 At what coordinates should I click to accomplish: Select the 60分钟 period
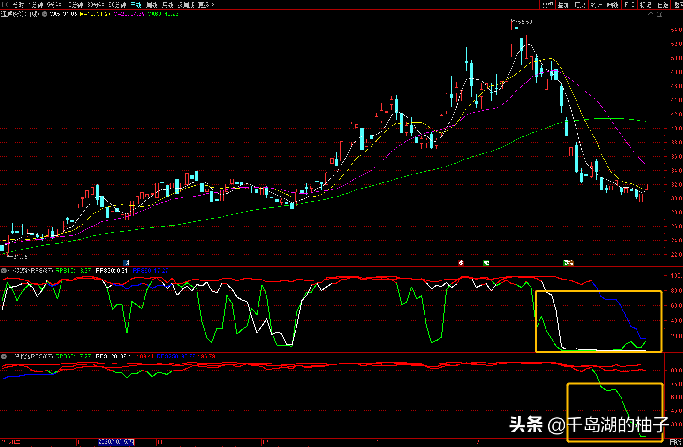(x=117, y=5)
